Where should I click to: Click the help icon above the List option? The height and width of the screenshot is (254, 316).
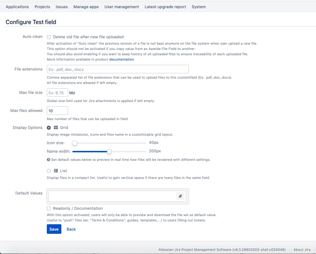pyautogui.click(x=48, y=159)
